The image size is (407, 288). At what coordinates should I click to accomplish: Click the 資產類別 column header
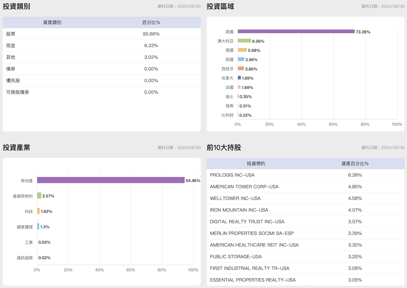pos(52,22)
